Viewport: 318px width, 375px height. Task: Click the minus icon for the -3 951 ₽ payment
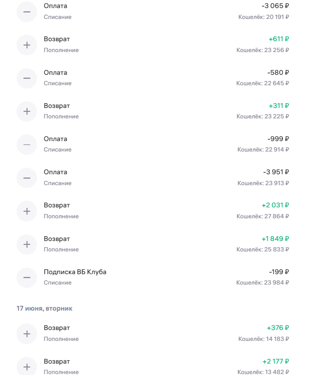click(27, 178)
